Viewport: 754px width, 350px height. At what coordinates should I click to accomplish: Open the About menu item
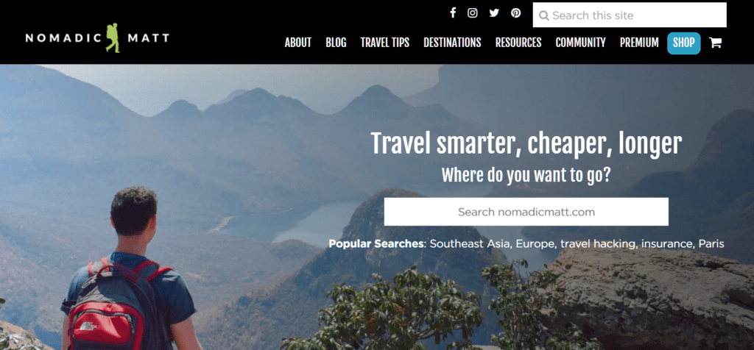pos(298,43)
